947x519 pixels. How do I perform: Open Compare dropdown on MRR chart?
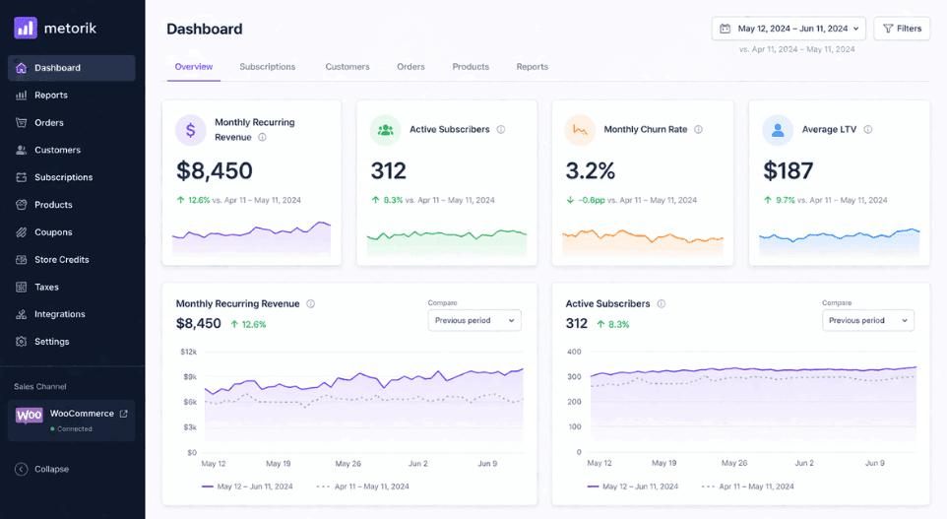[x=474, y=320]
